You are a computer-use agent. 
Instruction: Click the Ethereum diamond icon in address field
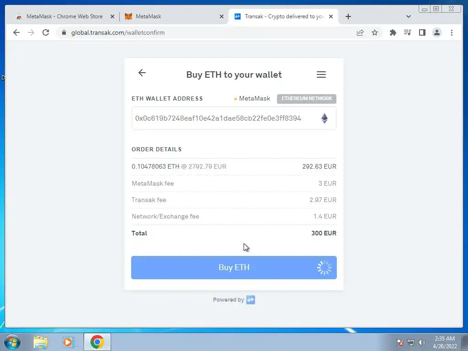tap(324, 118)
